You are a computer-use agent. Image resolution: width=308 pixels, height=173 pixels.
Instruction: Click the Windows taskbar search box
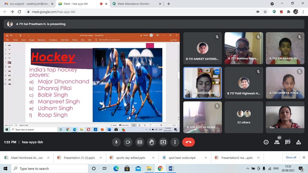pyautogui.click(x=49, y=169)
